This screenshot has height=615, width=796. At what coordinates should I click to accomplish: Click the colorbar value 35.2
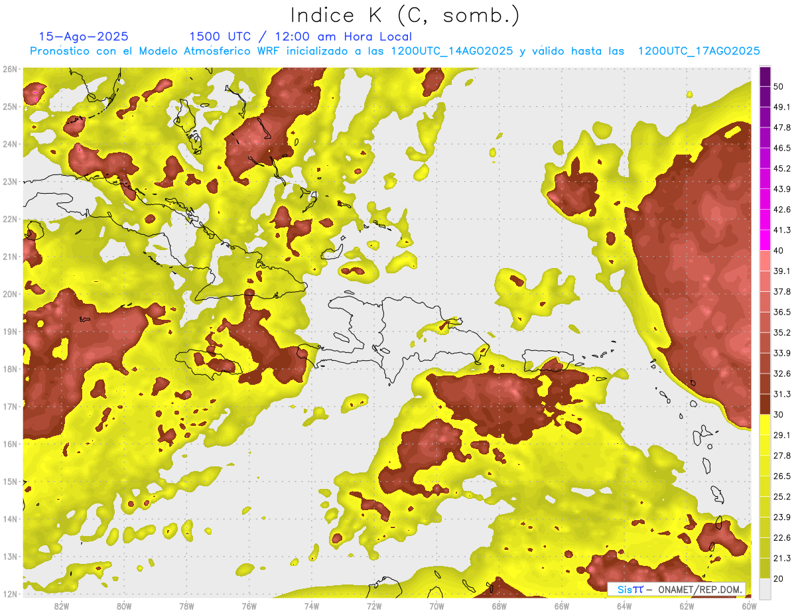point(782,332)
